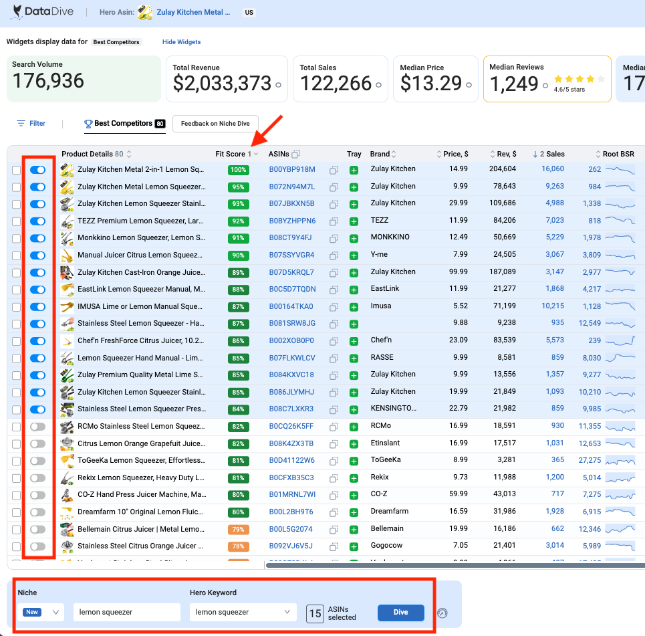
Task: Add EastLink squeezer to tray
Action: pos(354,290)
